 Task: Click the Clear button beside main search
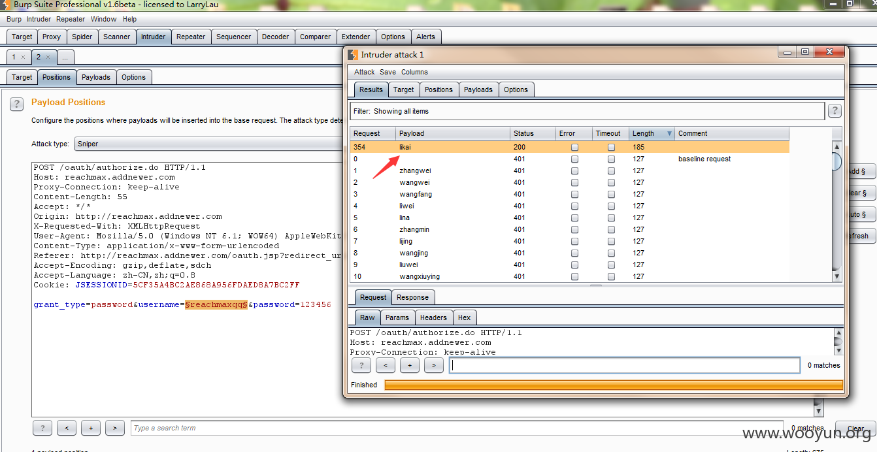(x=855, y=428)
